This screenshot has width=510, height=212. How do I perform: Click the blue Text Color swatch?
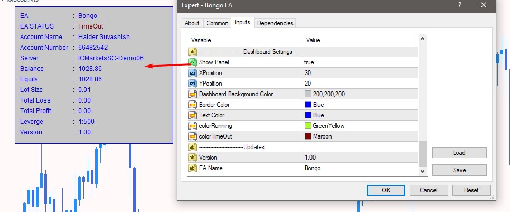pos(308,115)
